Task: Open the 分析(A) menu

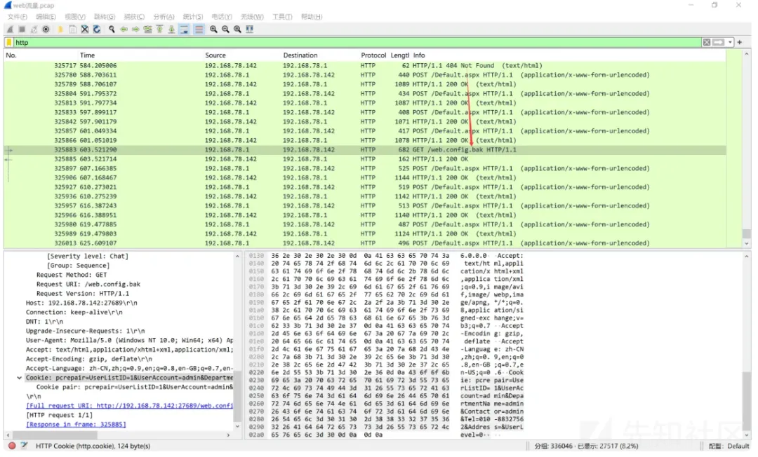Action: pyautogui.click(x=164, y=17)
